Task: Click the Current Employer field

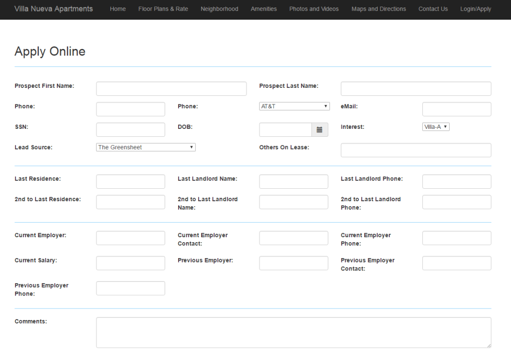Action: tap(131, 238)
